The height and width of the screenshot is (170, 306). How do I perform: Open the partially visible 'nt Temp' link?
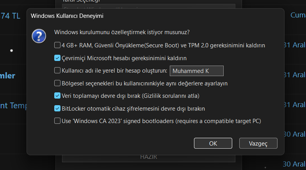[13, 106]
